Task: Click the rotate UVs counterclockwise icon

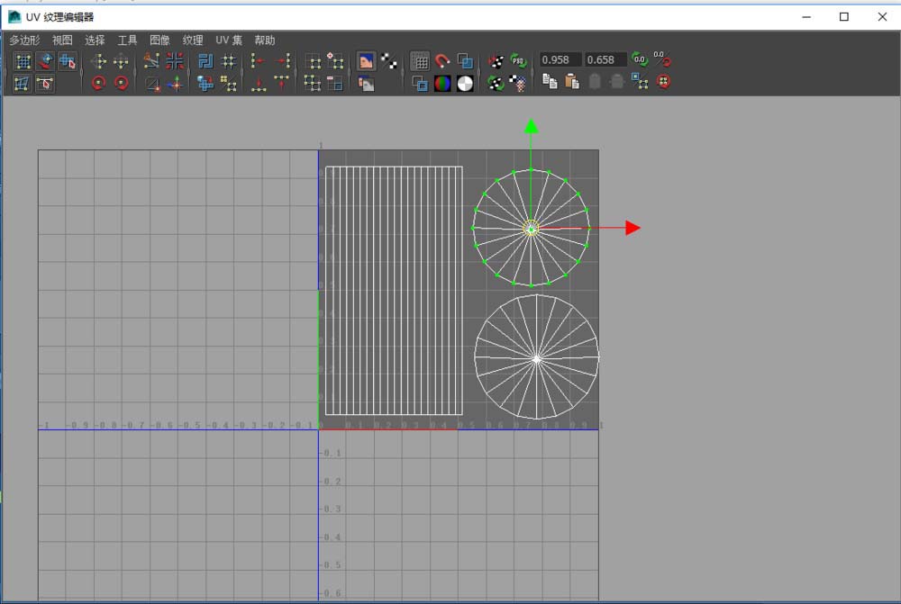Action: [x=99, y=83]
